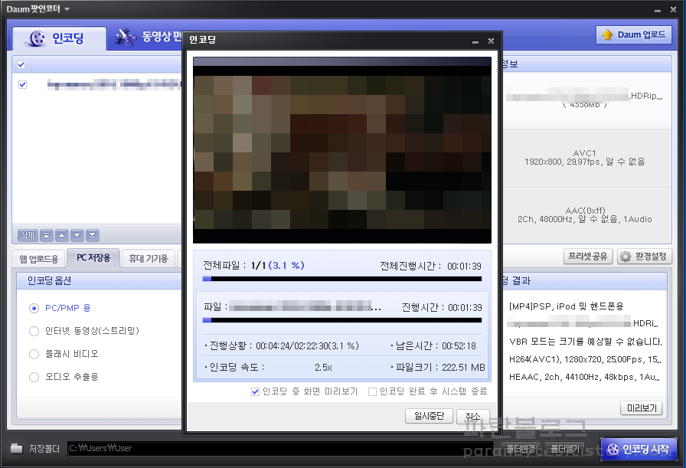Minimize the 인코딩 dialog window

pyautogui.click(x=475, y=41)
